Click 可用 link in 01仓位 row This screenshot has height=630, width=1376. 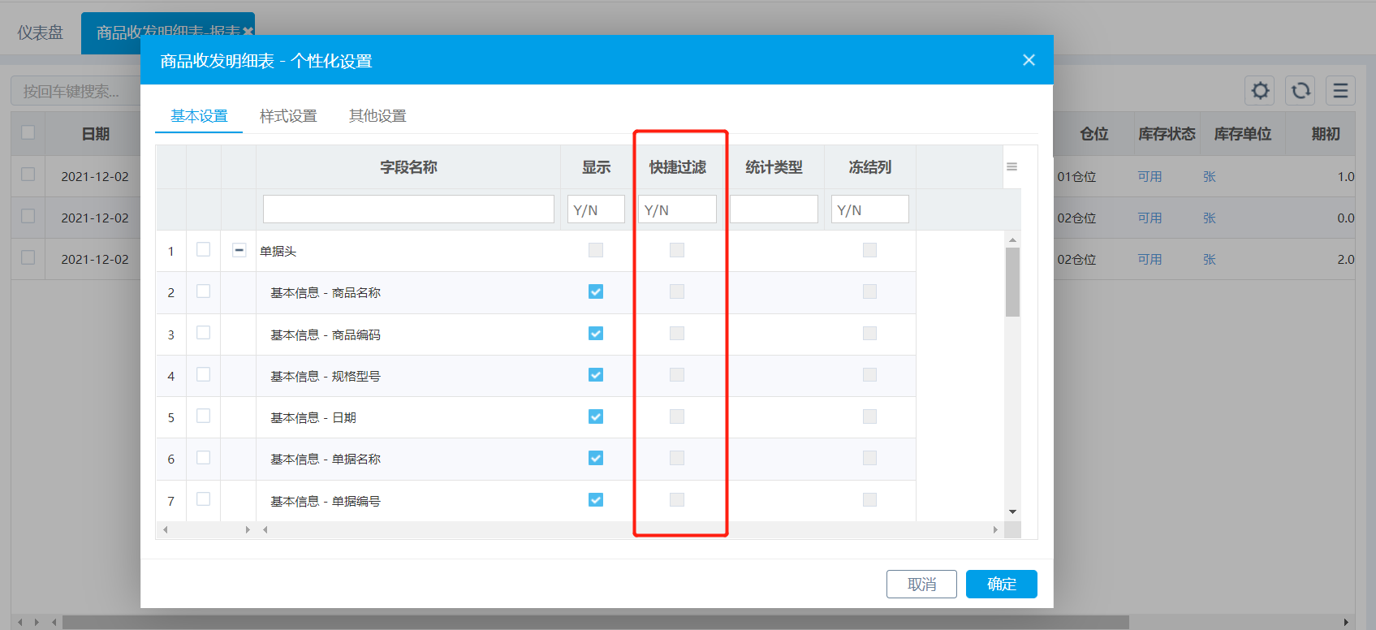point(1150,176)
